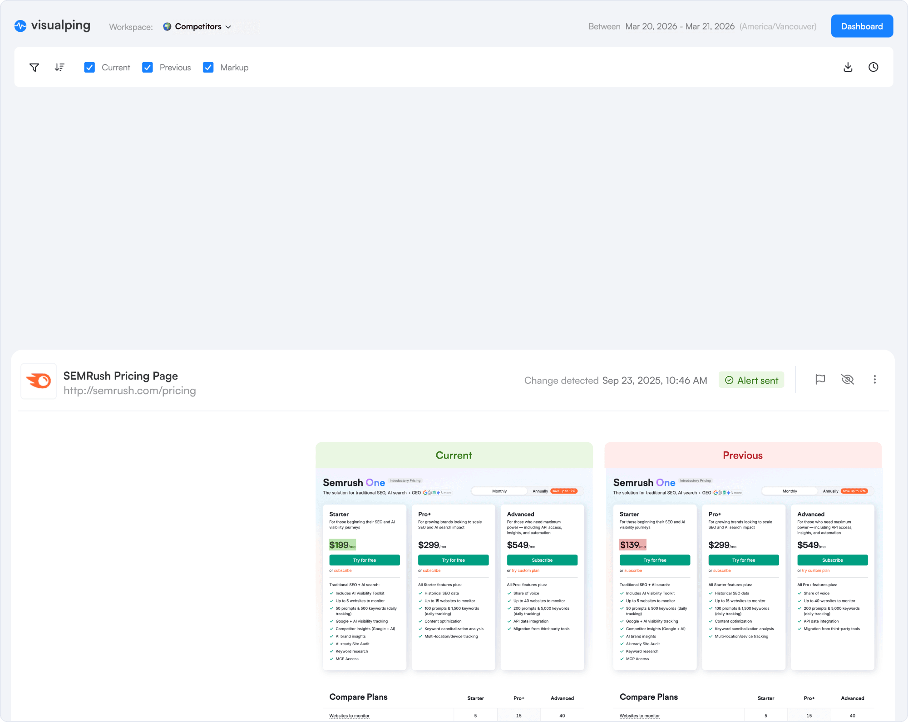Viewport: 908px width, 722px height.
Task: Click the $549 Advanced price in Current
Action: tap(521, 545)
